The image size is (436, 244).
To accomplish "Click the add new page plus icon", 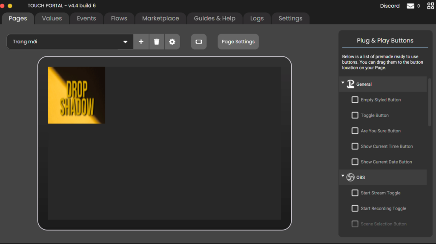I will 141,42.
